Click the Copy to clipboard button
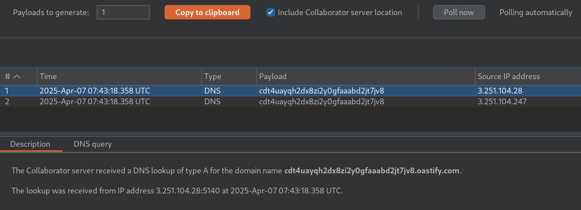581x210 pixels. coord(207,12)
